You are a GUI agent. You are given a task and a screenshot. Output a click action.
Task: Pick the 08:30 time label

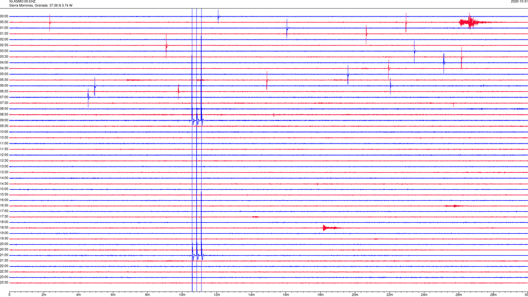4,114
